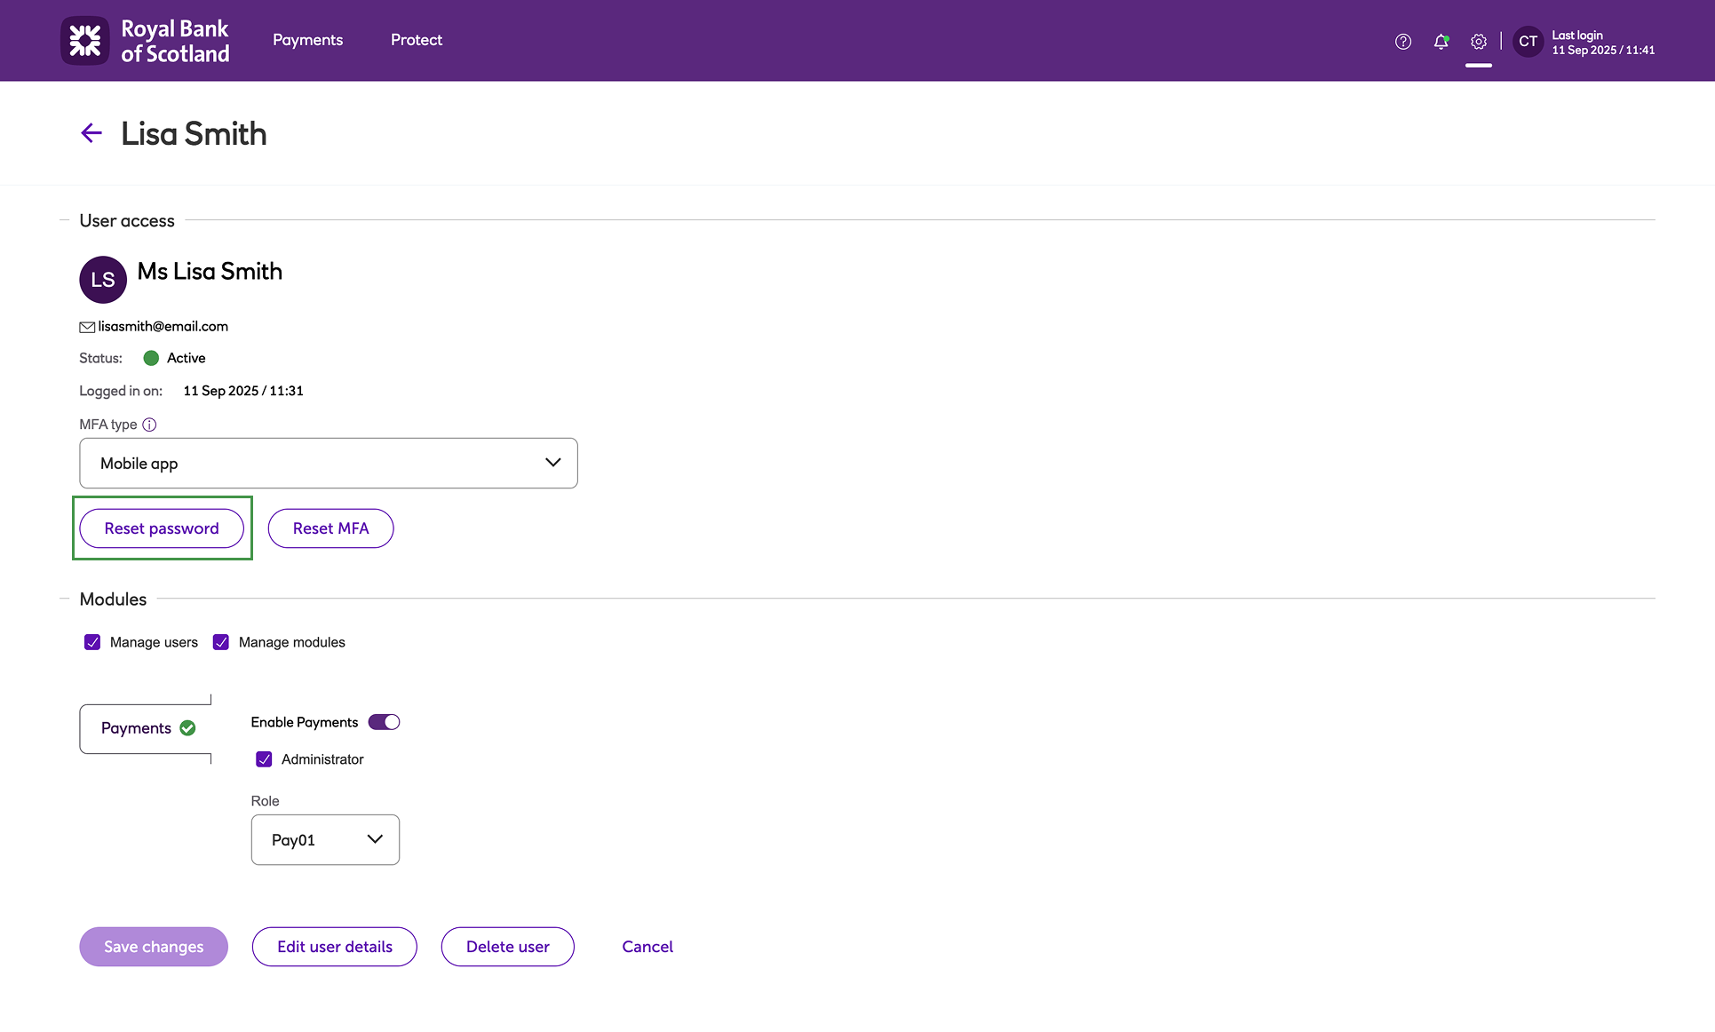Open the Payments menu in header
This screenshot has height=1032, width=1715.
[x=307, y=40]
